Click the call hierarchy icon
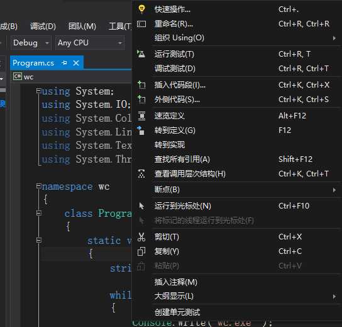 [141, 174]
